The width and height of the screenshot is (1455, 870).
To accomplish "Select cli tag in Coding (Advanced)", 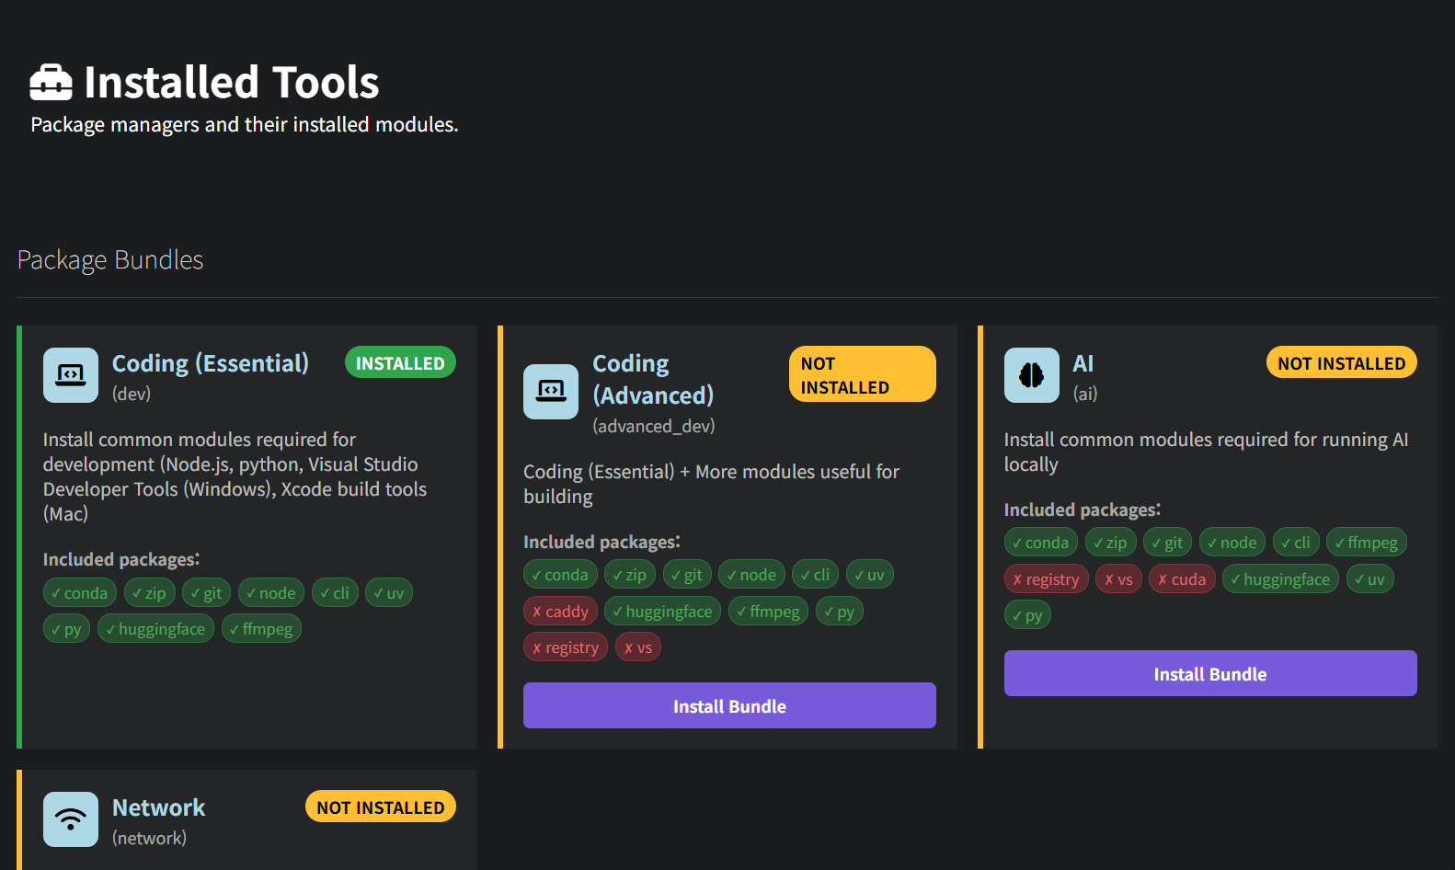I will pyautogui.click(x=815, y=575).
